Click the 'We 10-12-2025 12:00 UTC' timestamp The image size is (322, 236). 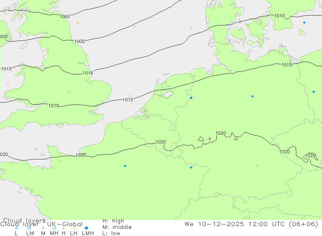tap(236, 224)
